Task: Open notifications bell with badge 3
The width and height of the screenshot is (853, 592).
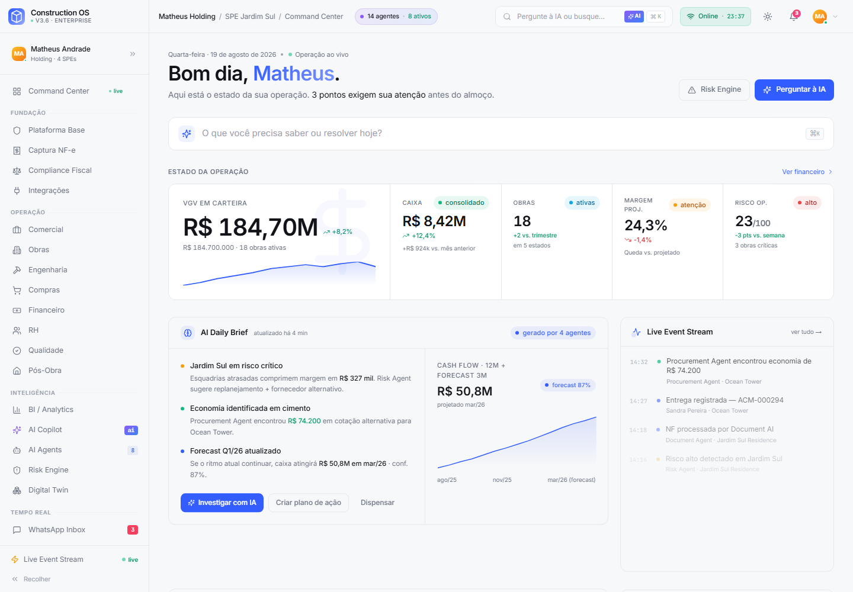Action: (x=794, y=17)
